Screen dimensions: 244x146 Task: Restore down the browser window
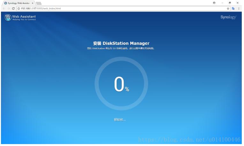[x=230, y=3]
